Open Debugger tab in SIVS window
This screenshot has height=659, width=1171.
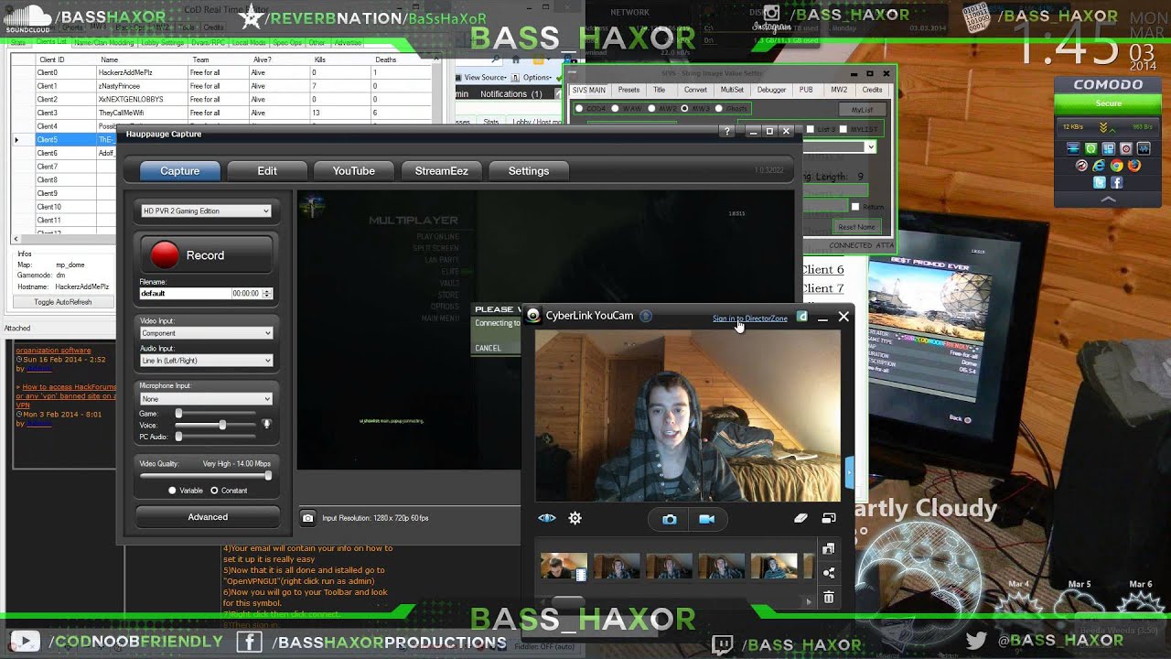coord(771,90)
